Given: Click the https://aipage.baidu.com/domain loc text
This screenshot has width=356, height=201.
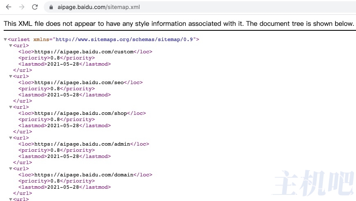Looking at the screenshot, I should pos(84,175).
